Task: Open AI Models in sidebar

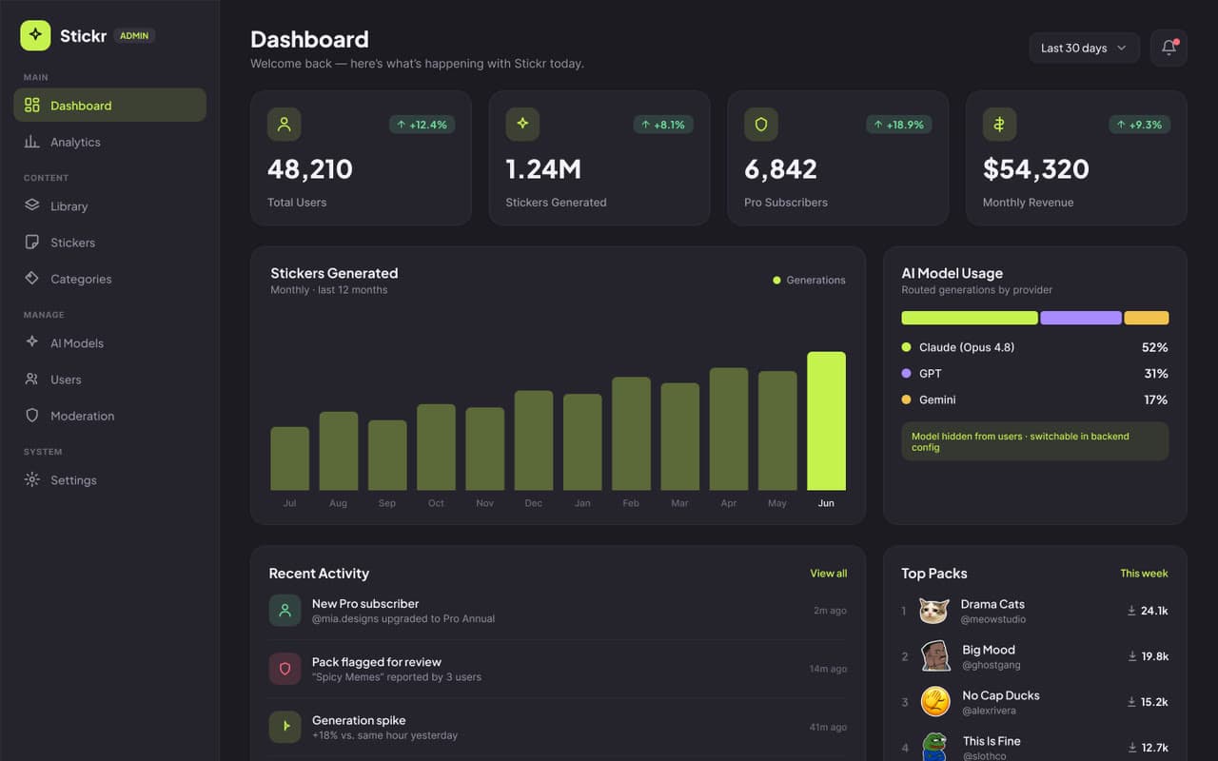Action: coord(109,342)
